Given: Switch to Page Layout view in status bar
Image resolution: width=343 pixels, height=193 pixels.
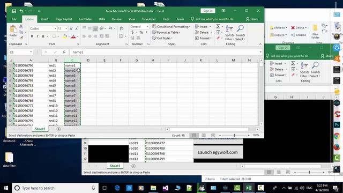Looking at the screenshot, I should coord(204,136).
